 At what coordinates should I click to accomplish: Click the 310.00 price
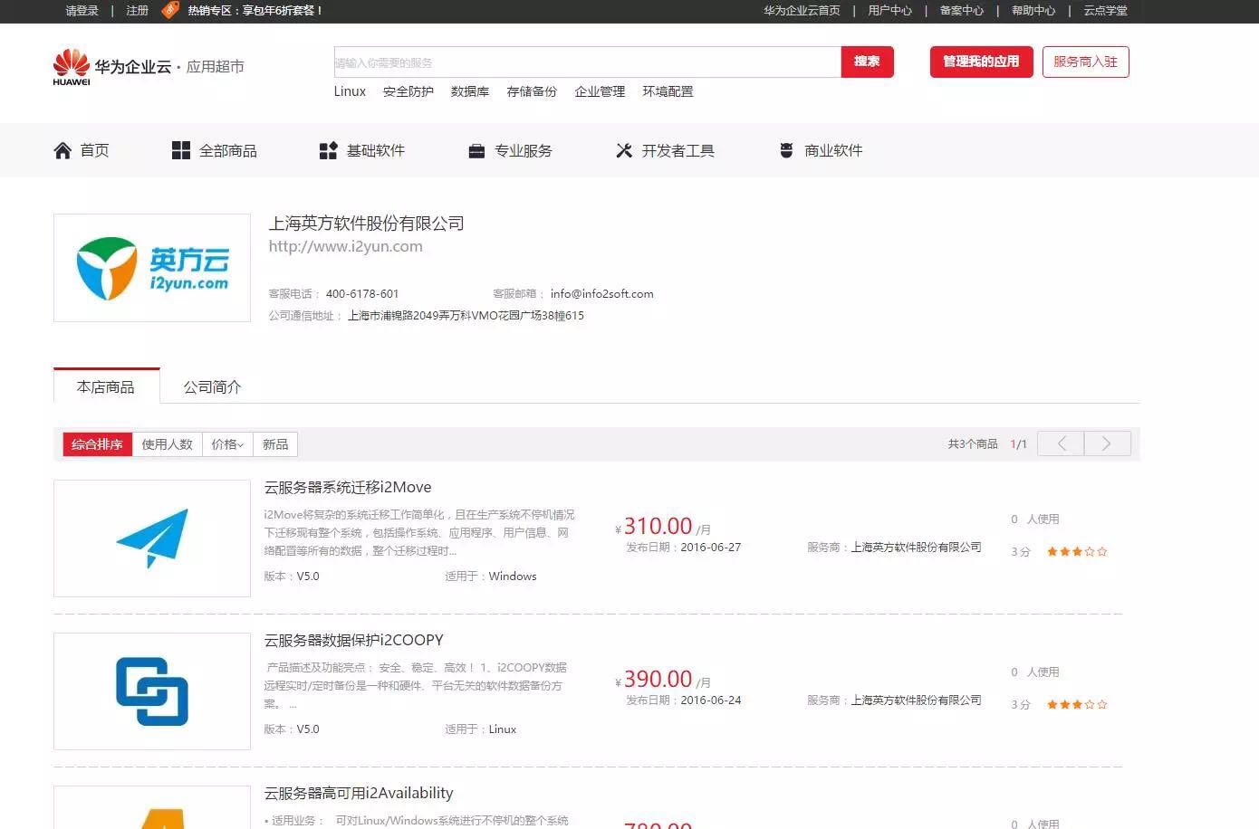coord(658,526)
